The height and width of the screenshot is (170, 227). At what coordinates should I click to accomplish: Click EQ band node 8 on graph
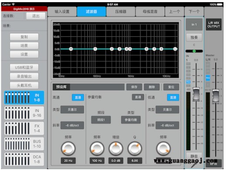click(161, 49)
